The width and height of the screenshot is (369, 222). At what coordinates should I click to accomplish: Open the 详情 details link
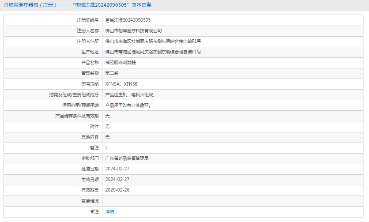pos(109,212)
